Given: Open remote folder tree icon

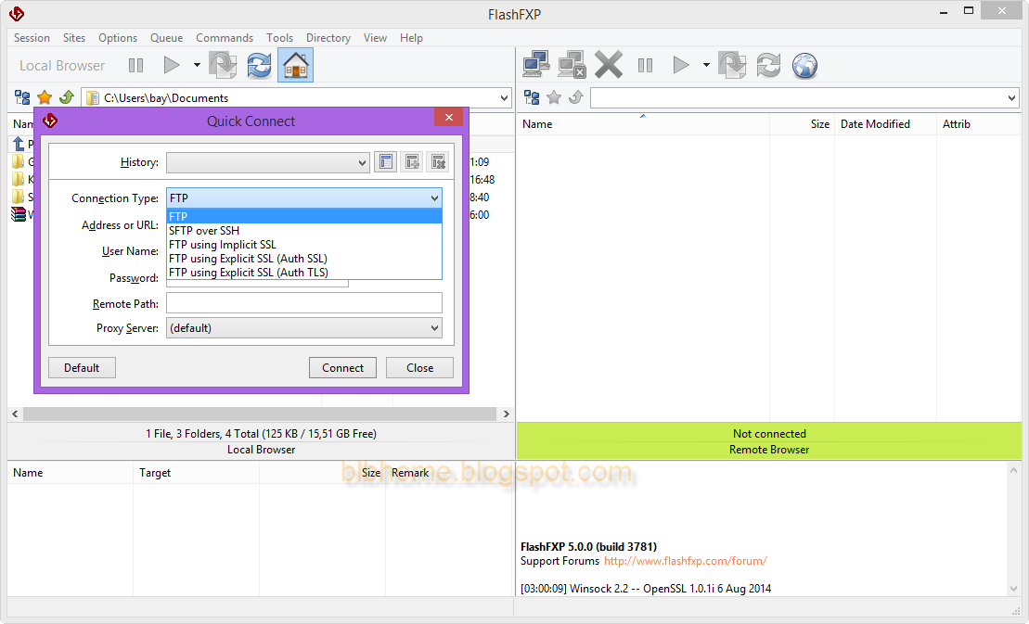Looking at the screenshot, I should coord(532,97).
